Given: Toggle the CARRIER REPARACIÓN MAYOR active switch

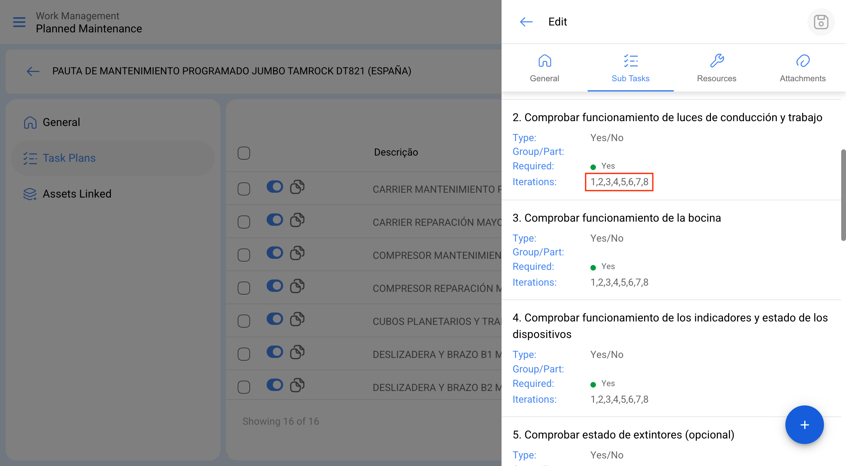Looking at the screenshot, I should pos(275,220).
